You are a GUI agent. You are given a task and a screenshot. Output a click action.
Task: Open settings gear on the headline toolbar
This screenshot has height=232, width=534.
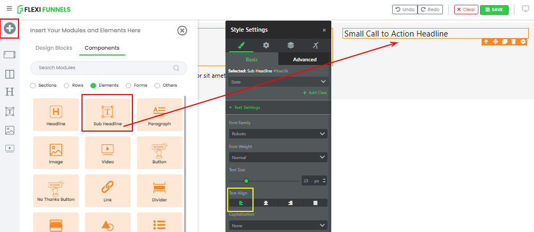pyautogui.click(x=523, y=42)
